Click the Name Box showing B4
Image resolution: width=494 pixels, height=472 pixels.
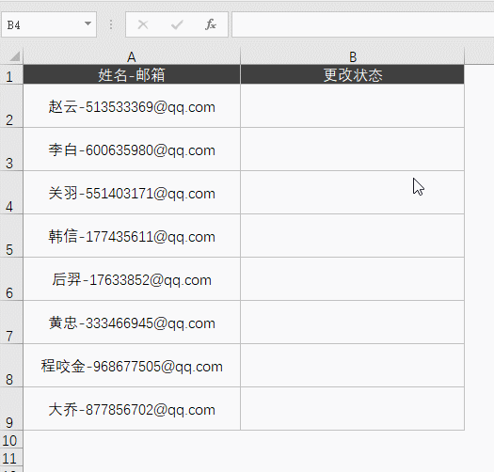pos(49,24)
